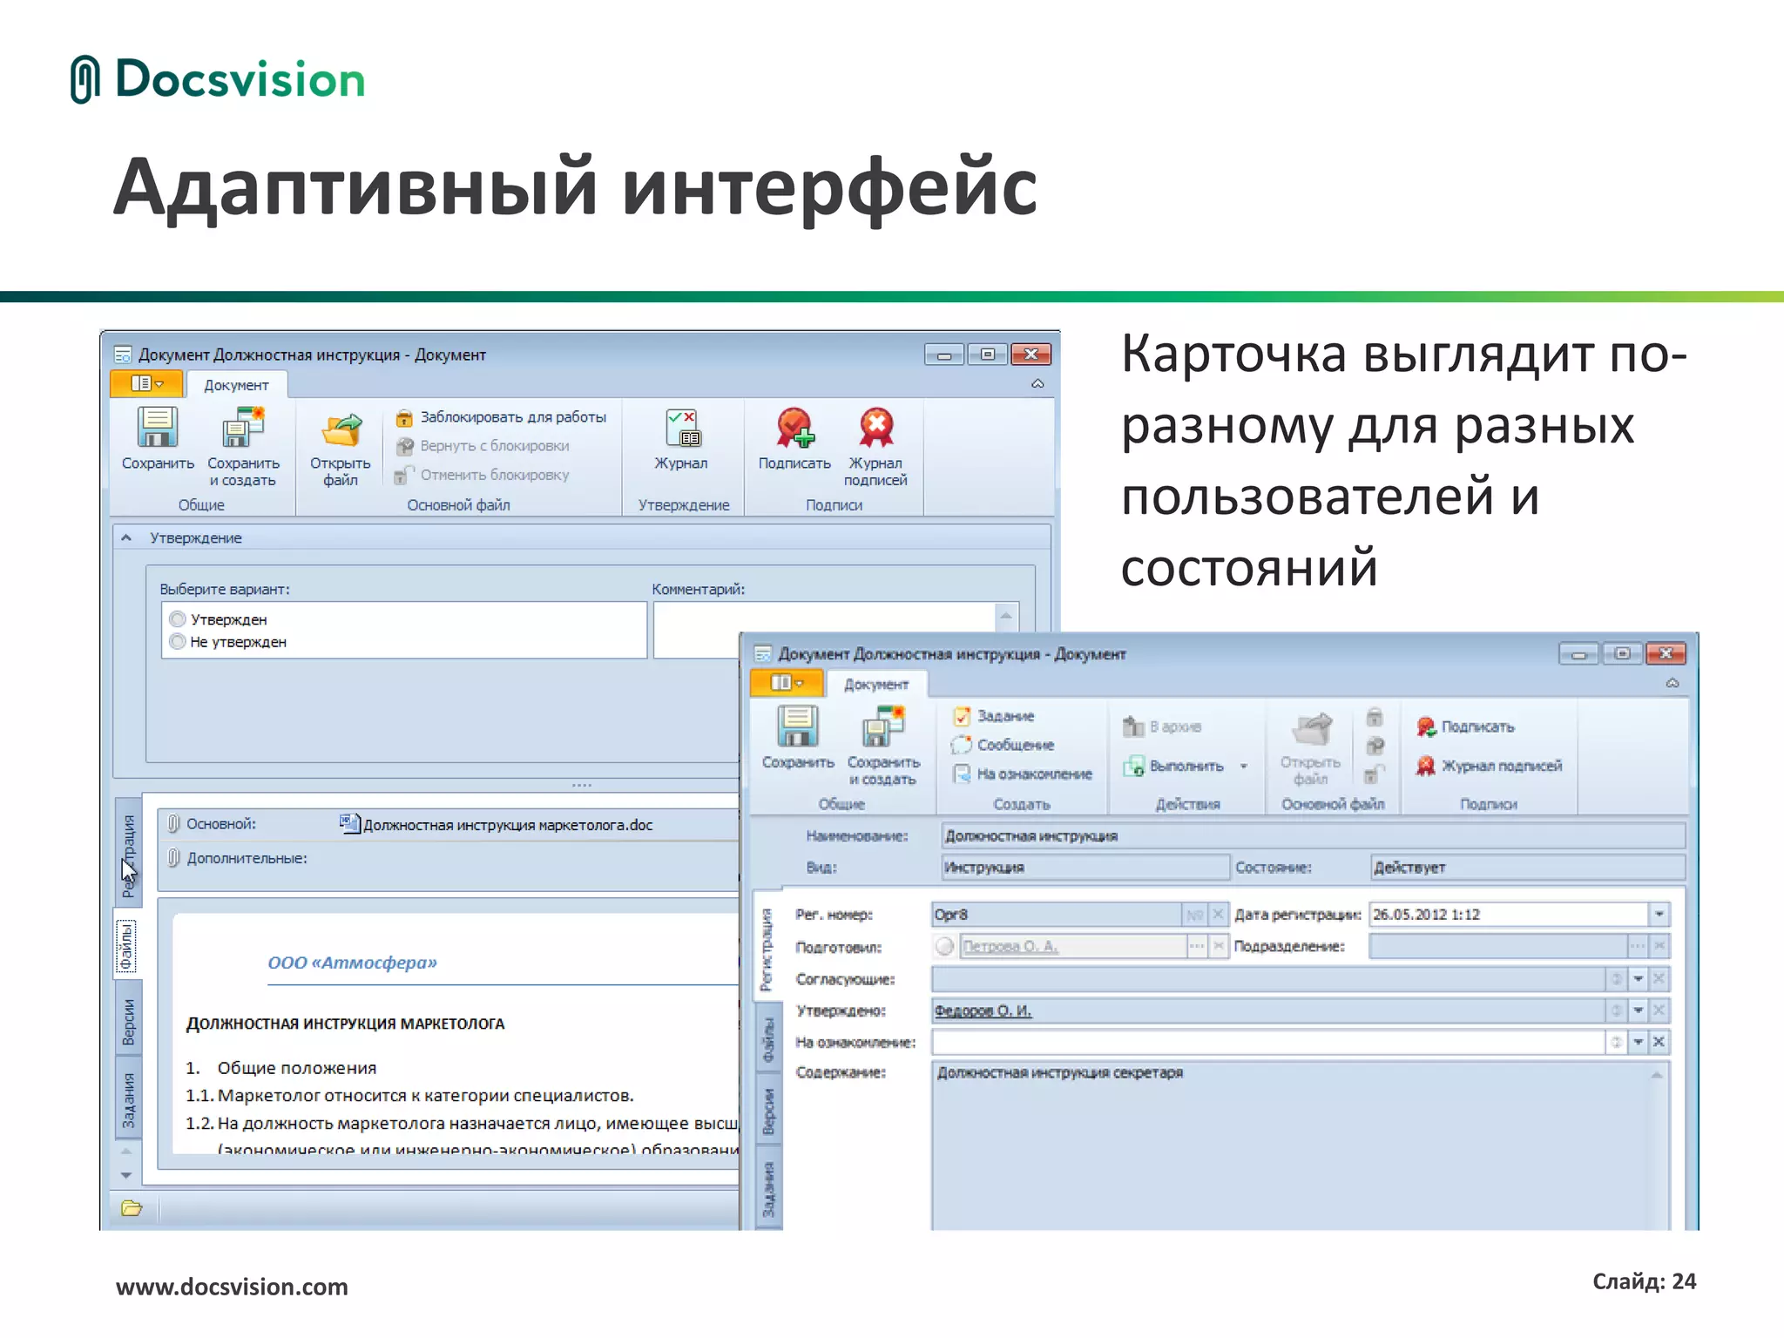Screen dimensions: 1784x1338
Task: Click Открыть файл in the front window
Action: 1311,749
